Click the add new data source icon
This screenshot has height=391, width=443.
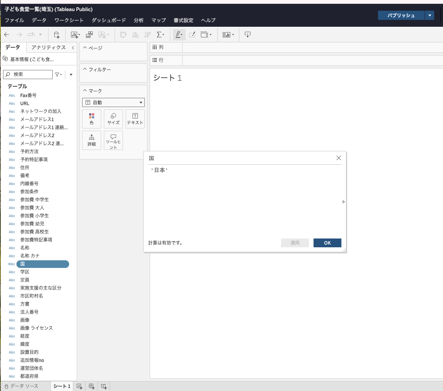coord(57,35)
